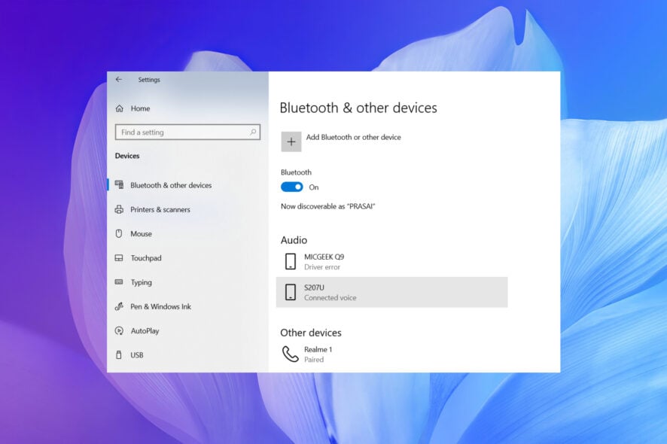
Task: Click Add Bluetooth or other device
Action: click(x=353, y=138)
